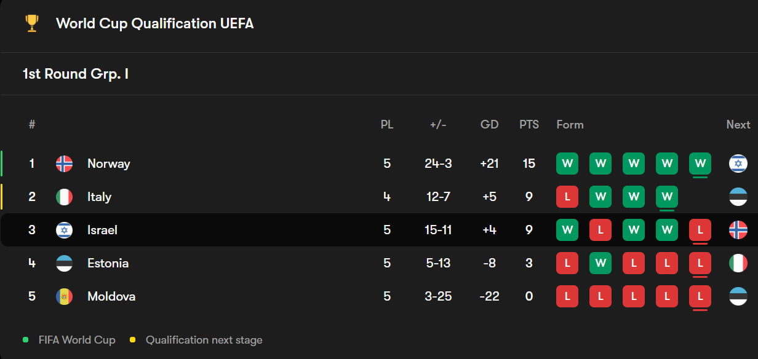
Task: Select the Moldova team name
Action: coord(111,296)
